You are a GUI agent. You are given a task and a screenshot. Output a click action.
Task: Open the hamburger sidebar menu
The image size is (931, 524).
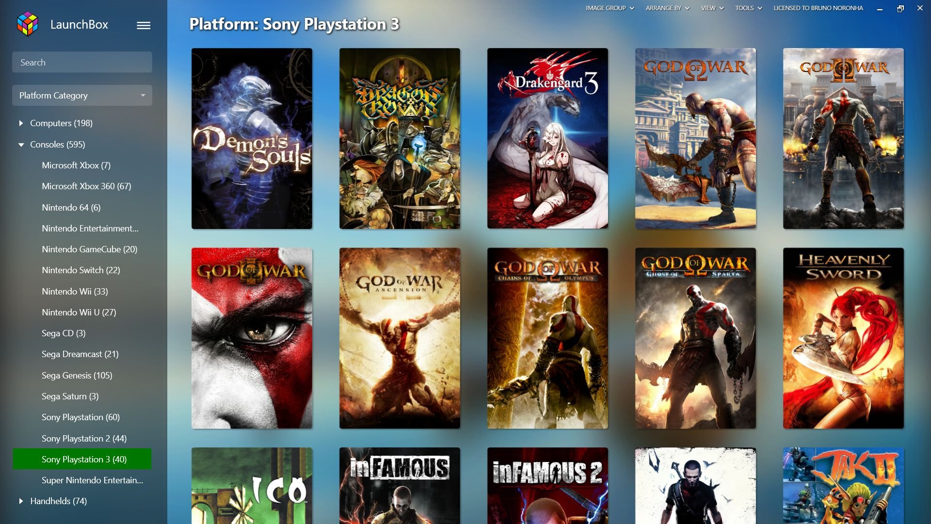[x=143, y=25]
